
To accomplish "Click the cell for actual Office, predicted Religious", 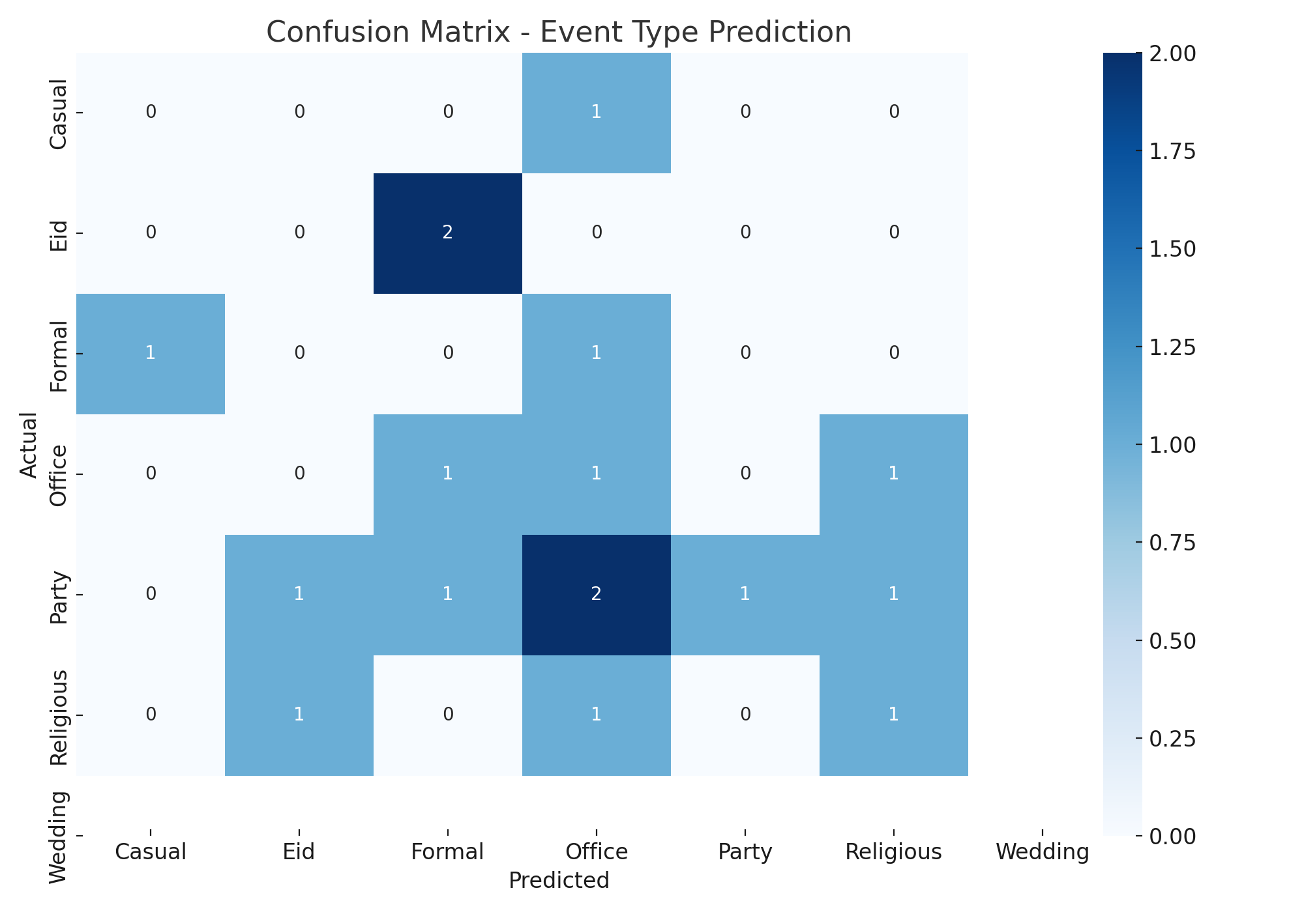I will pyautogui.click(x=893, y=474).
